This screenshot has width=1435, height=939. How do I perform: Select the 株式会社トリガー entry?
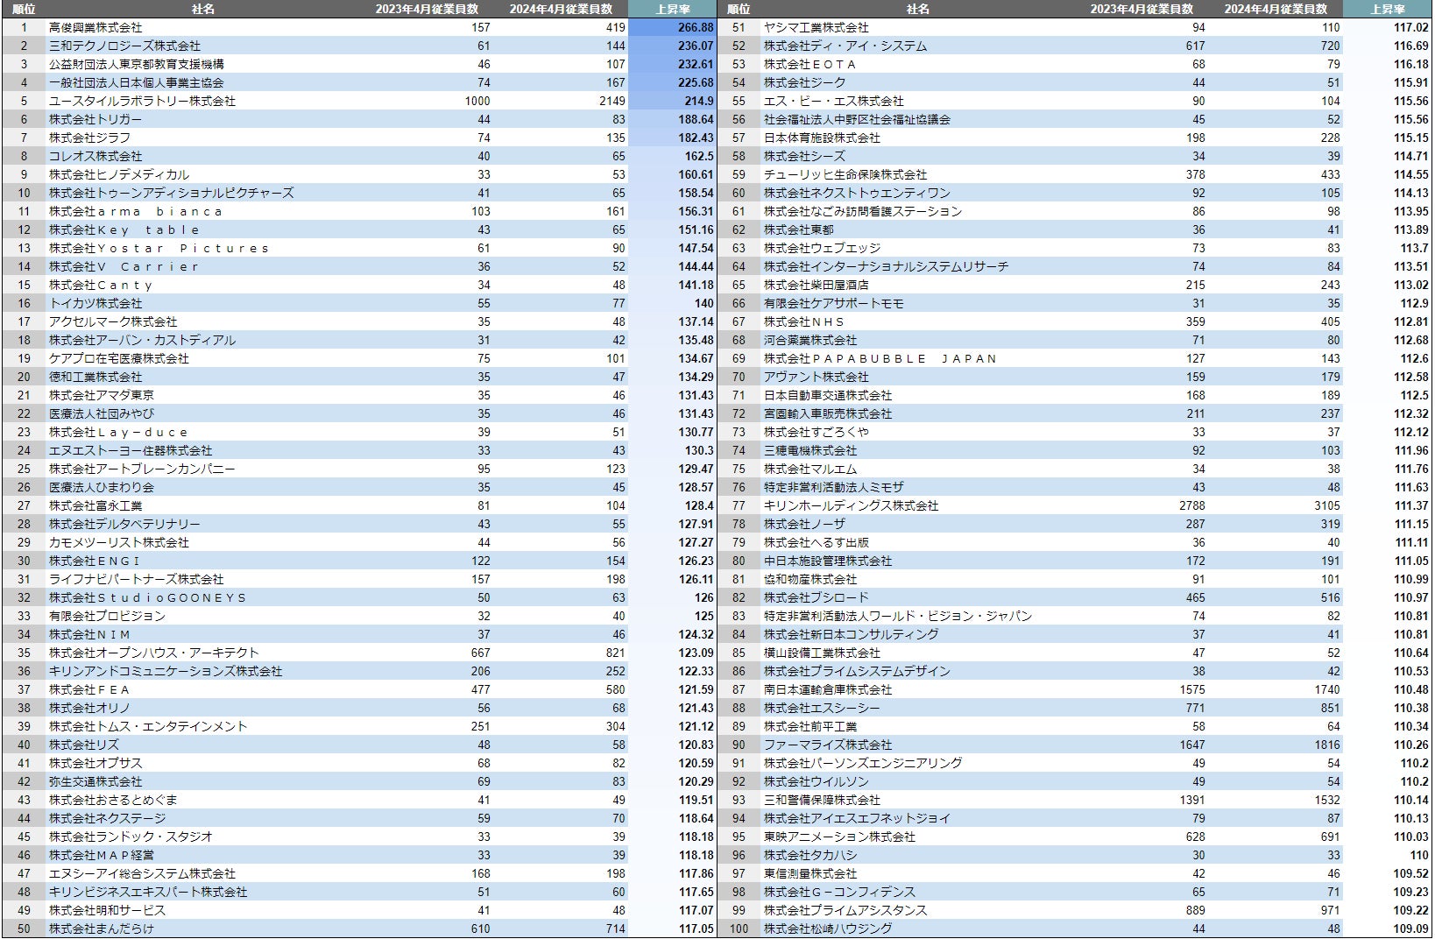pos(95,119)
